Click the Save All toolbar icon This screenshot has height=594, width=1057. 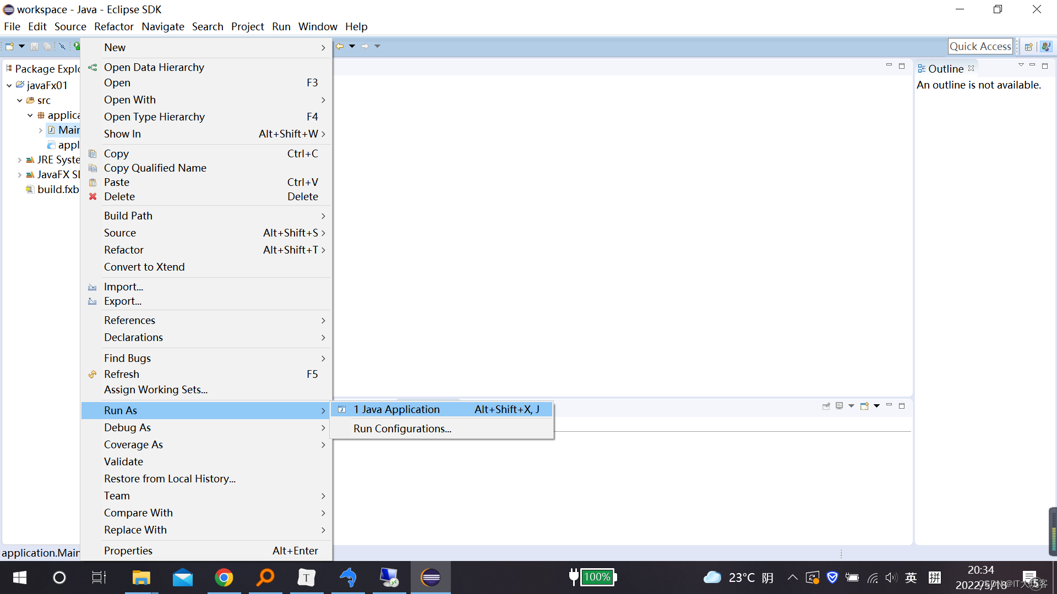(x=47, y=46)
